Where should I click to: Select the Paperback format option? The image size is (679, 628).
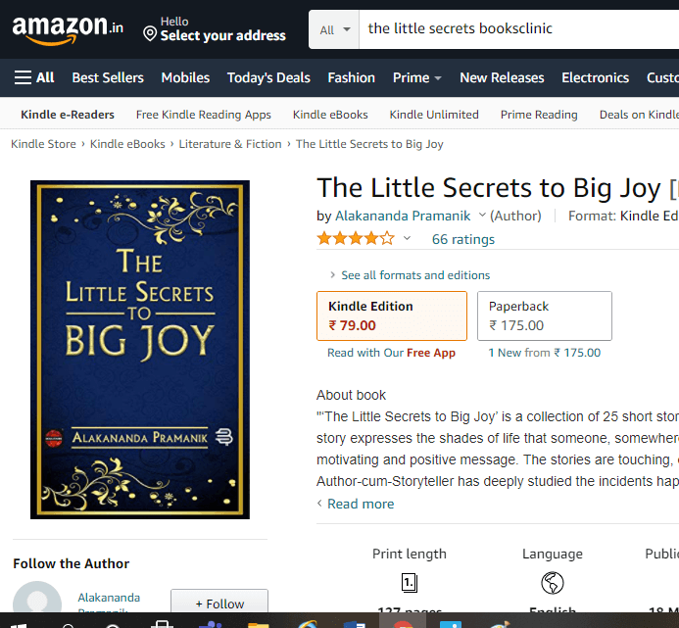pyautogui.click(x=545, y=315)
